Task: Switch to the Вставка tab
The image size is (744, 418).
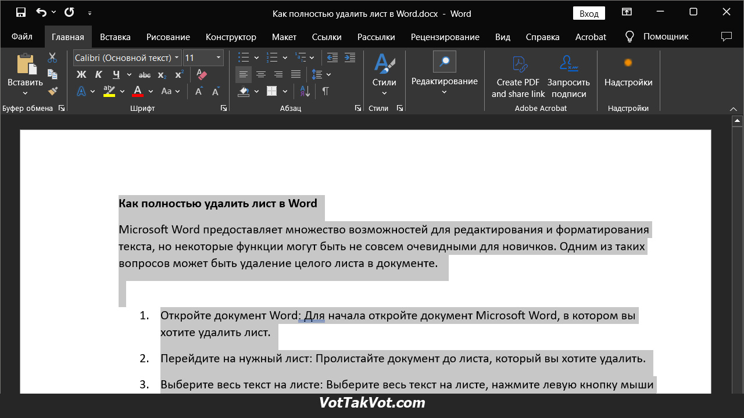Action: point(115,37)
